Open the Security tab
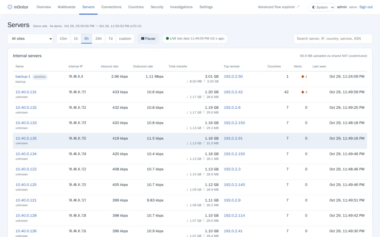Image resolution: width=380 pixels, height=237 pixels. tap(157, 7)
